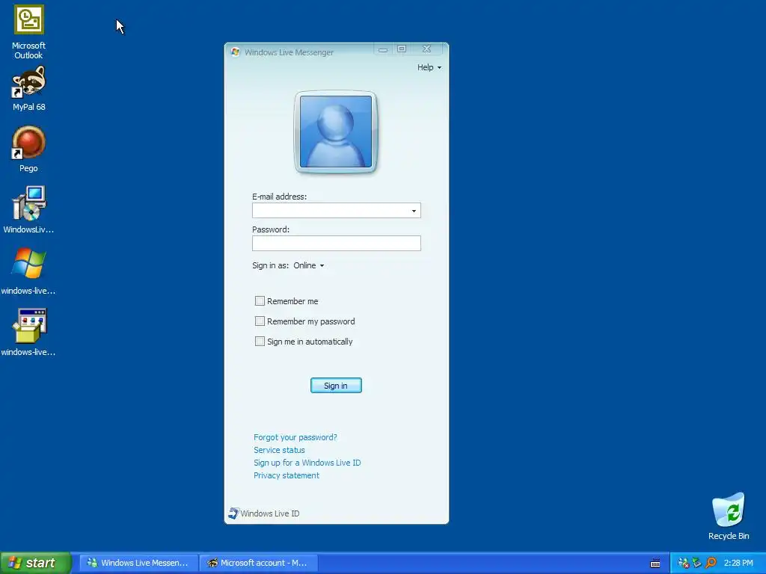Tick the Remember me checkbox
The image size is (766, 574).
click(x=260, y=301)
